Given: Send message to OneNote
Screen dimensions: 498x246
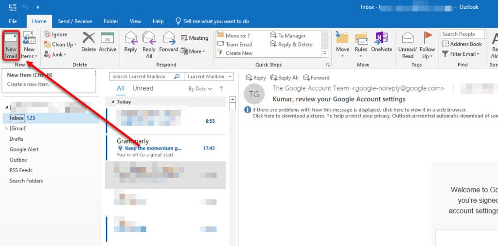Looking at the screenshot, I should (381, 42).
